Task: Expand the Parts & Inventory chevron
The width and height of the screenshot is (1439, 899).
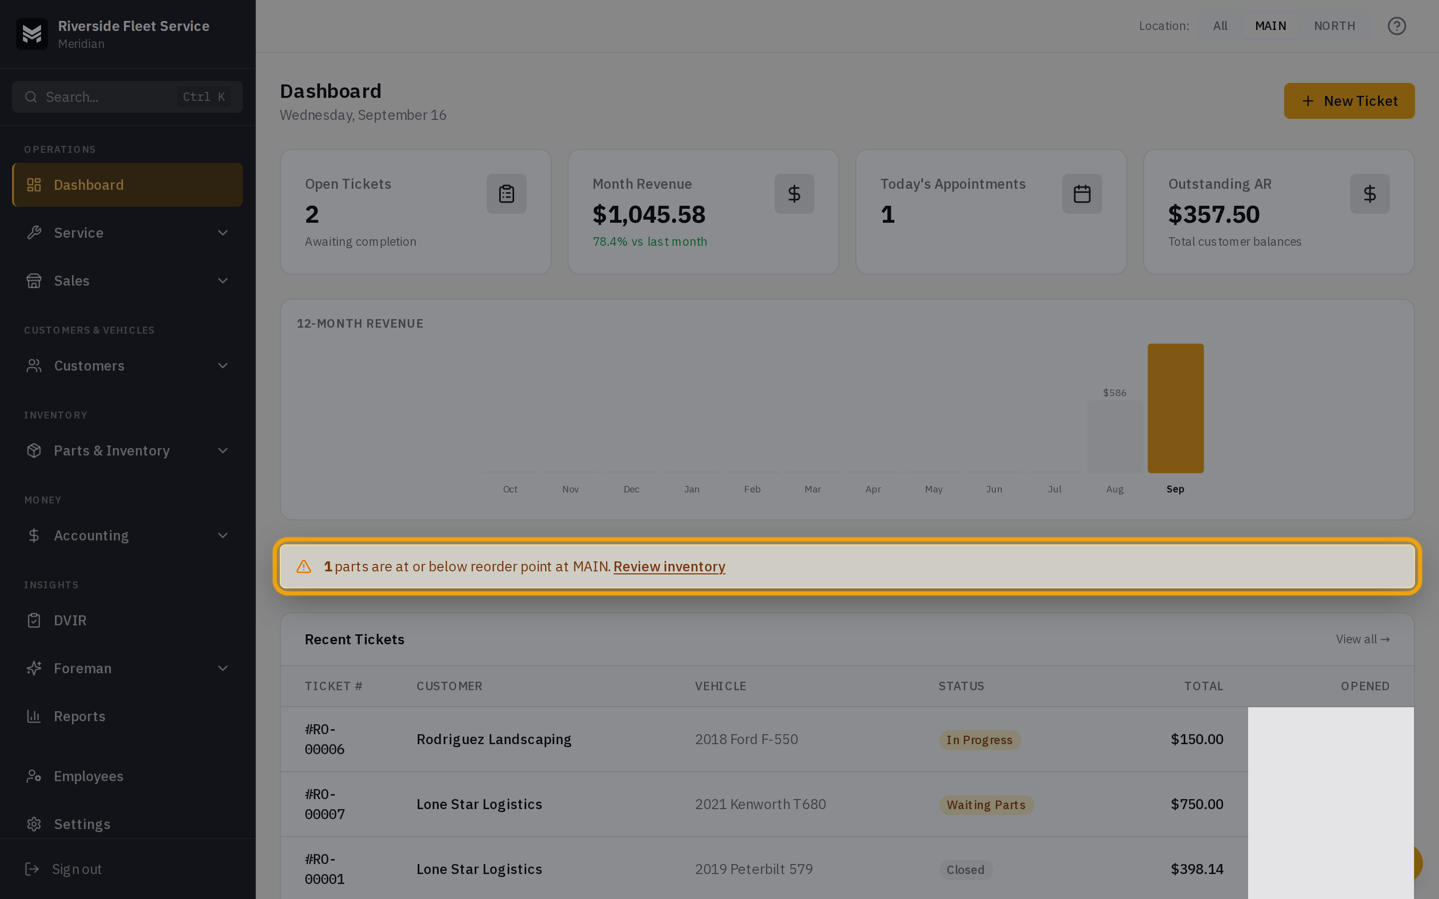Action: [x=223, y=450]
